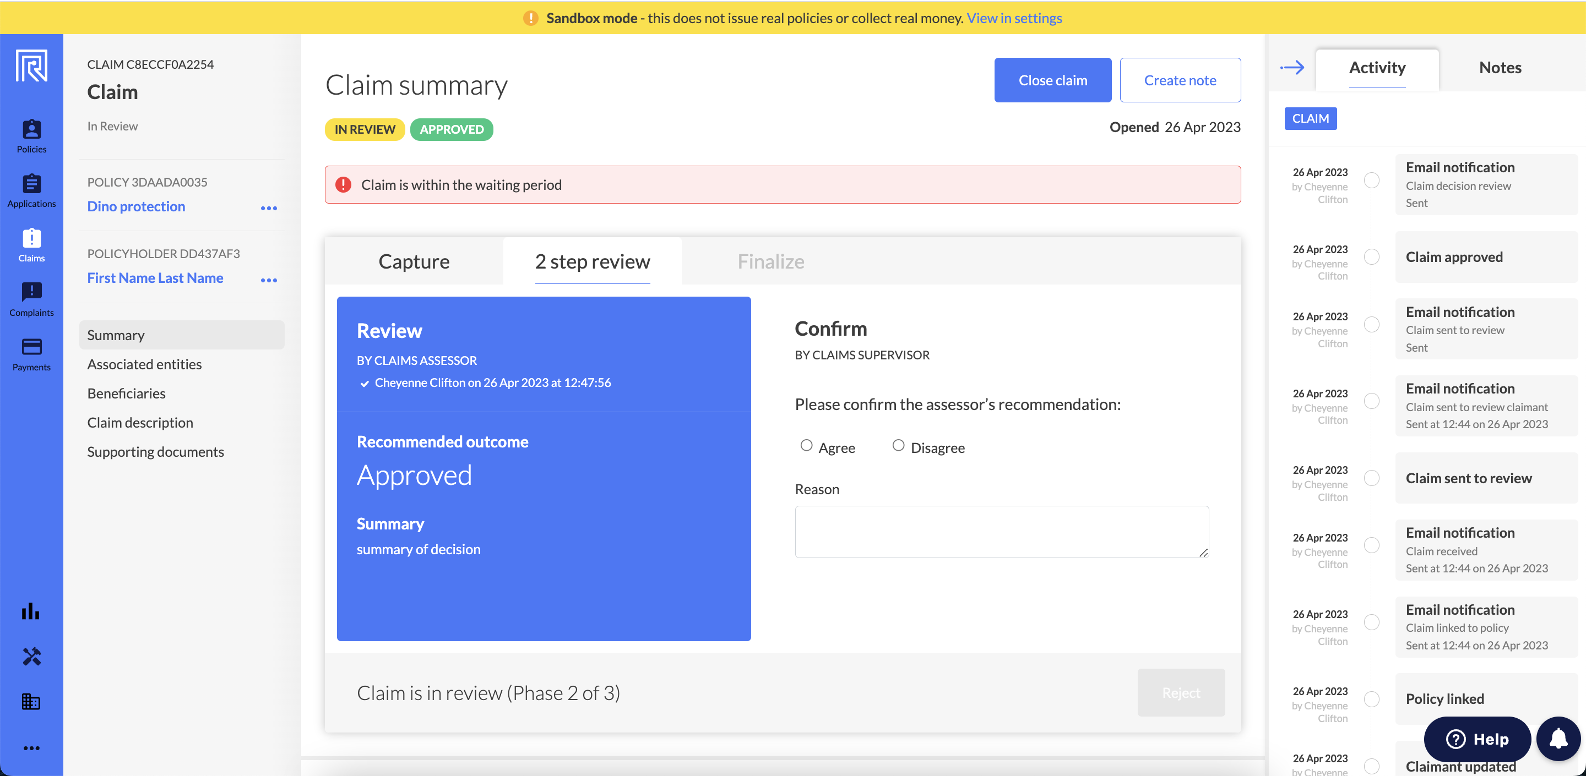This screenshot has height=776, width=1586.
Task: Expand more options at sidebar bottom
Action: click(31, 748)
